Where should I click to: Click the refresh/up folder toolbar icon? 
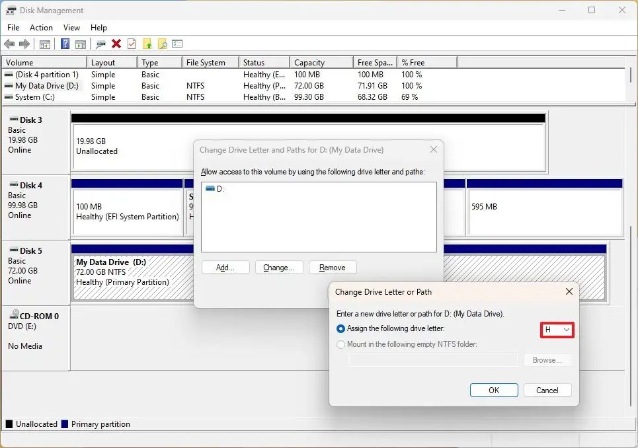147,44
